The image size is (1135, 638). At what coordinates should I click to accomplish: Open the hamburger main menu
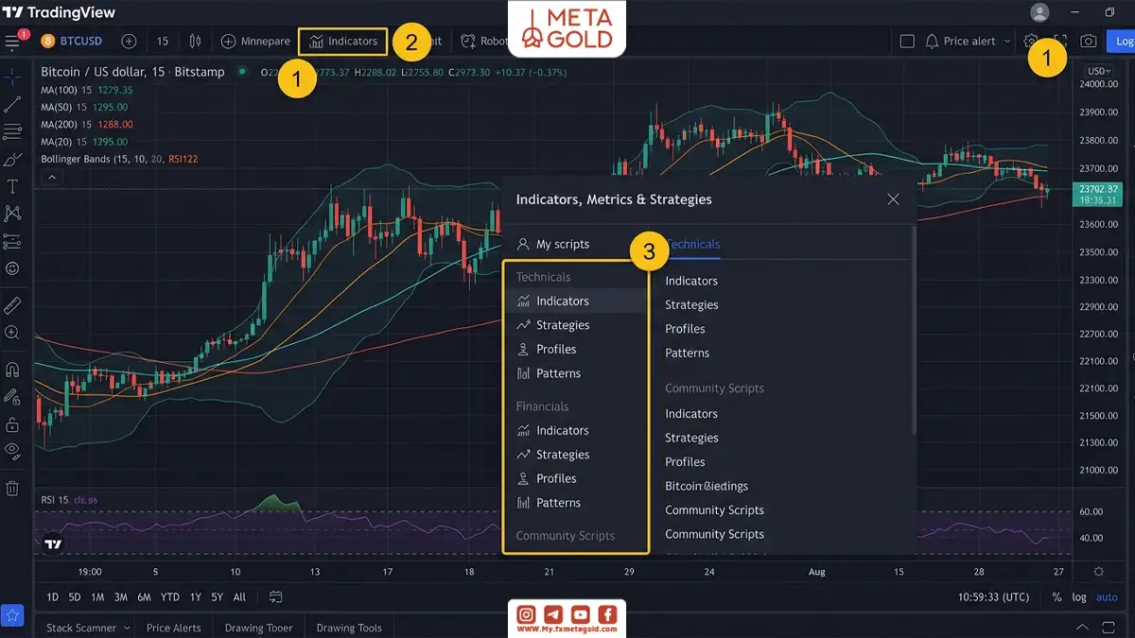click(12, 42)
